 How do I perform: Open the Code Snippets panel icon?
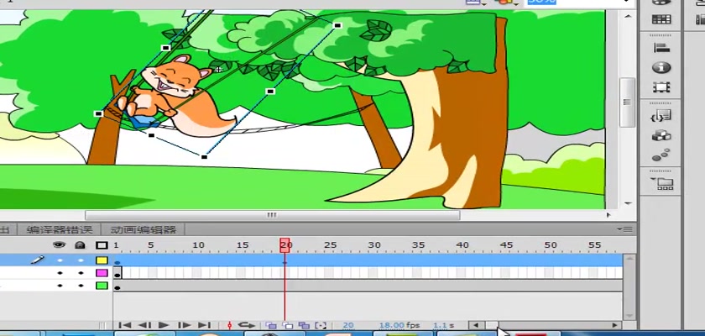(661, 116)
